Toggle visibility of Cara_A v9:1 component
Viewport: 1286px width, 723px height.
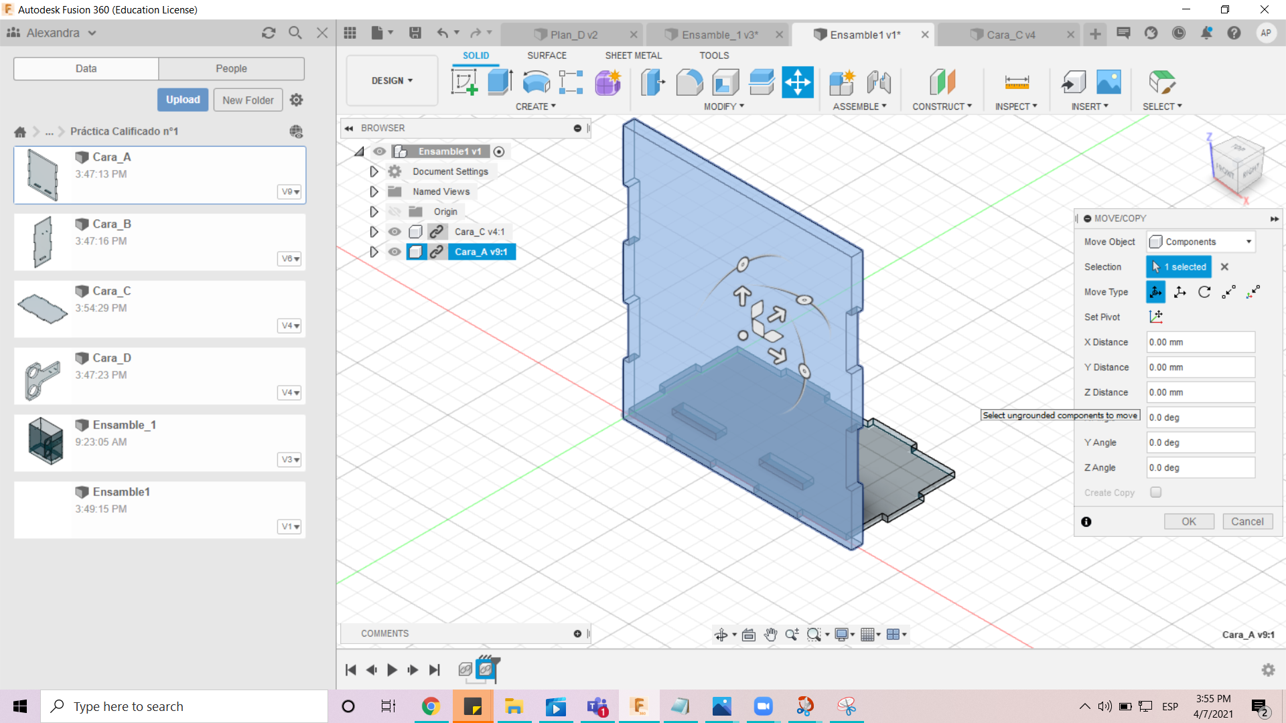coord(393,252)
